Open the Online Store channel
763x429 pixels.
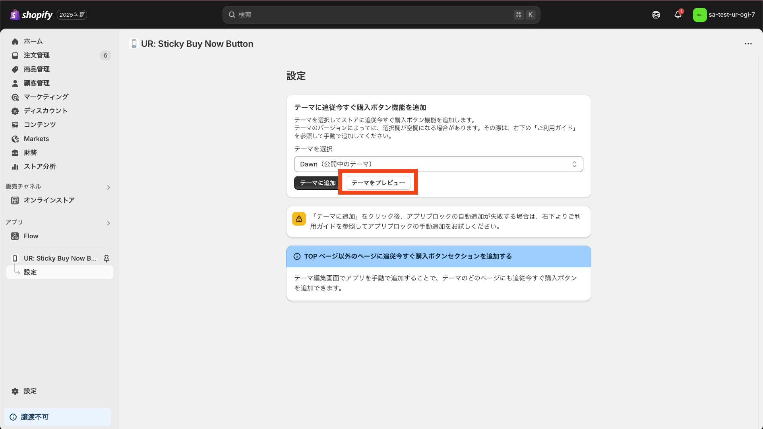pyautogui.click(x=49, y=201)
